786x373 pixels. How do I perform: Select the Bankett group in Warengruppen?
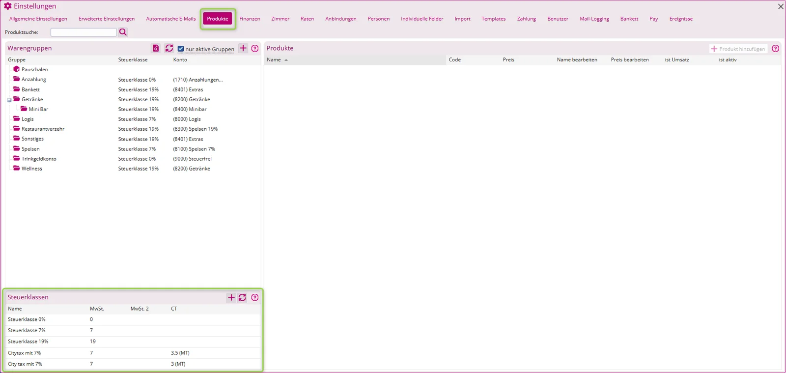[x=133, y=89]
